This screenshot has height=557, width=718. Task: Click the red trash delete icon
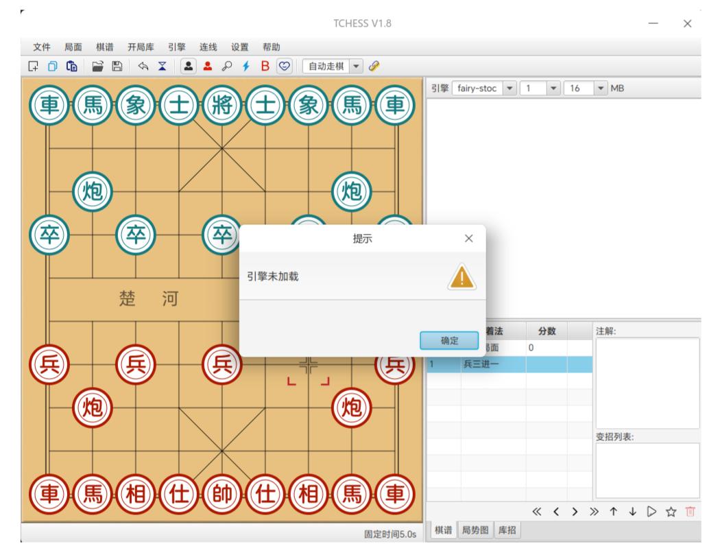pos(691,512)
